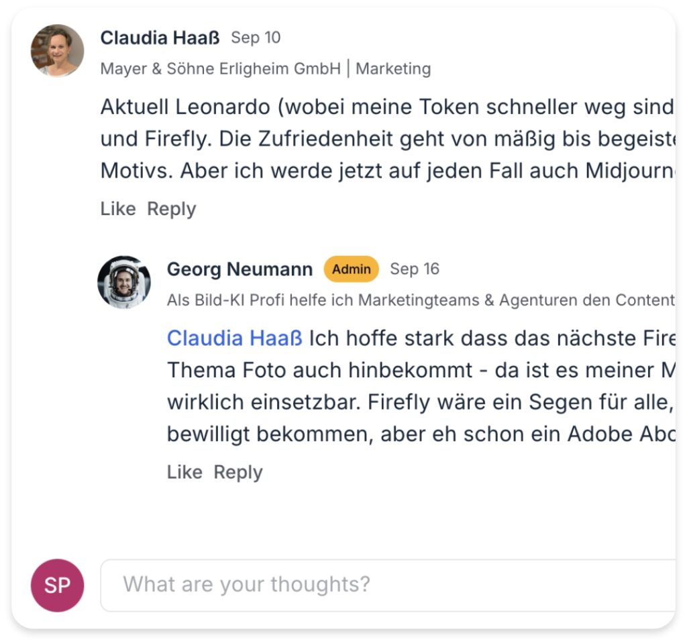Screen dimensions: 687x644
Task: Click the Sep 16 reply timestamp
Action: [415, 269]
